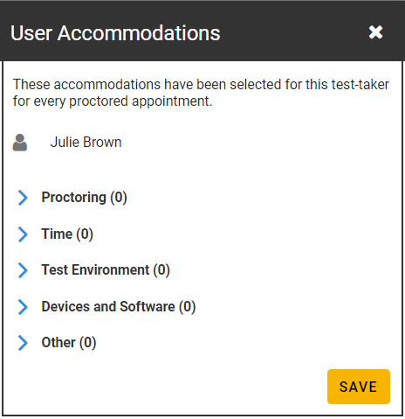Image resolution: width=405 pixels, height=419 pixels.
Task: Open the Proctoring category label
Action: point(73,198)
